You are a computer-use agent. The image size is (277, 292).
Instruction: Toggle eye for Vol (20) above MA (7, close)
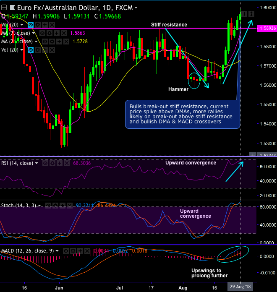tap(31, 25)
